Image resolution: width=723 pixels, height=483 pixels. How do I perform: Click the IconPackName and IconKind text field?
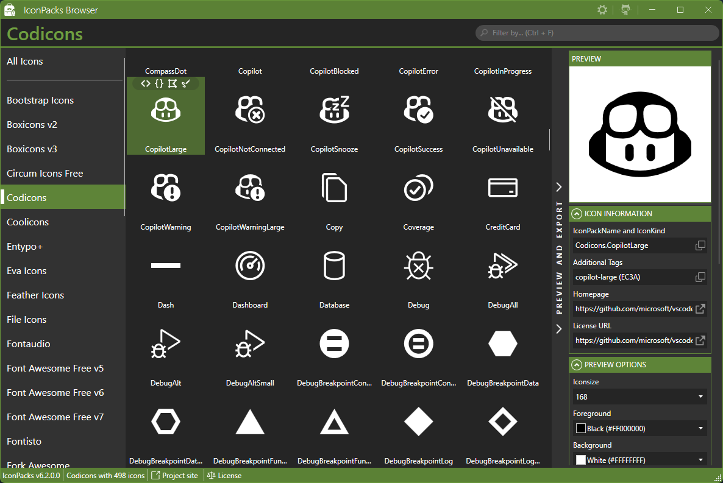[x=633, y=245]
